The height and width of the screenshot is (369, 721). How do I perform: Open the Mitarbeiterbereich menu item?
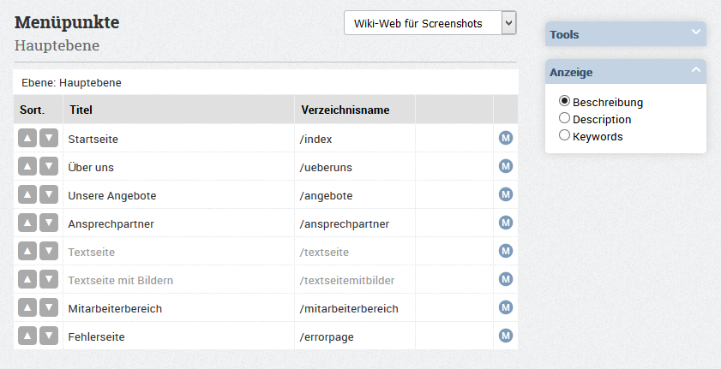tap(115, 309)
